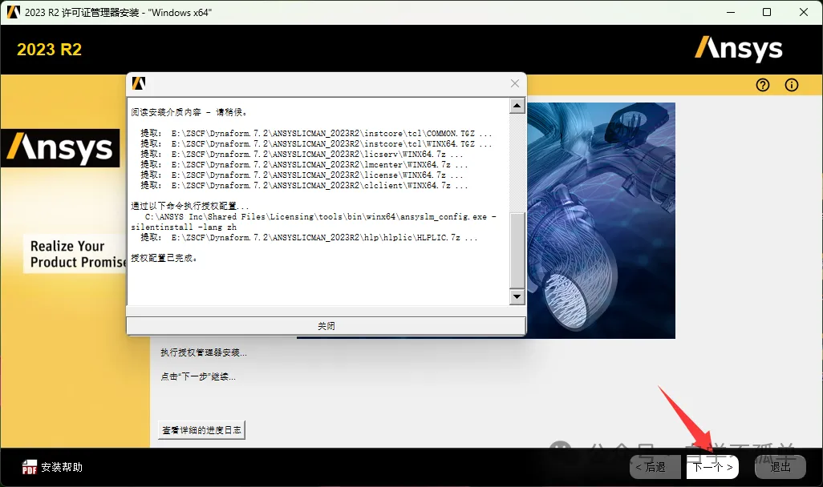Close the log dialog with the X button

[515, 83]
